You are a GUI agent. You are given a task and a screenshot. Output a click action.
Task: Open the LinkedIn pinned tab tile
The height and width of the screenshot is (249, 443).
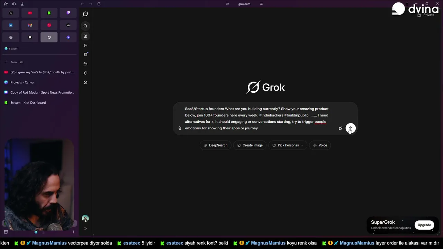[x=11, y=25]
